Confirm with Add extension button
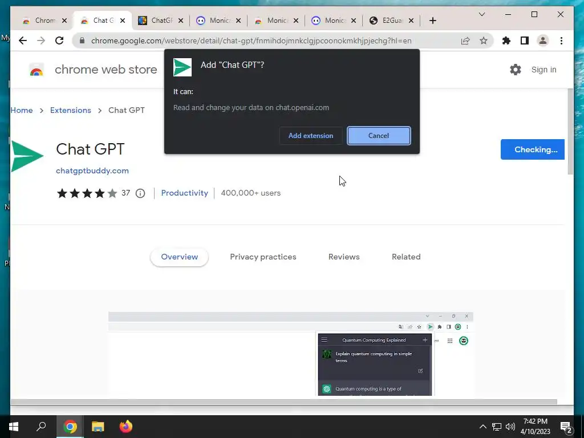 pyautogui.click(x=311, y=136)
